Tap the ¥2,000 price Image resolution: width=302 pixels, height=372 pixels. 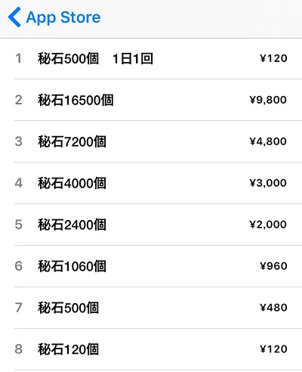[x=268, y=225]
